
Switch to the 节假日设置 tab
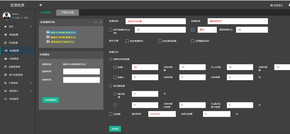click(68, 13)
